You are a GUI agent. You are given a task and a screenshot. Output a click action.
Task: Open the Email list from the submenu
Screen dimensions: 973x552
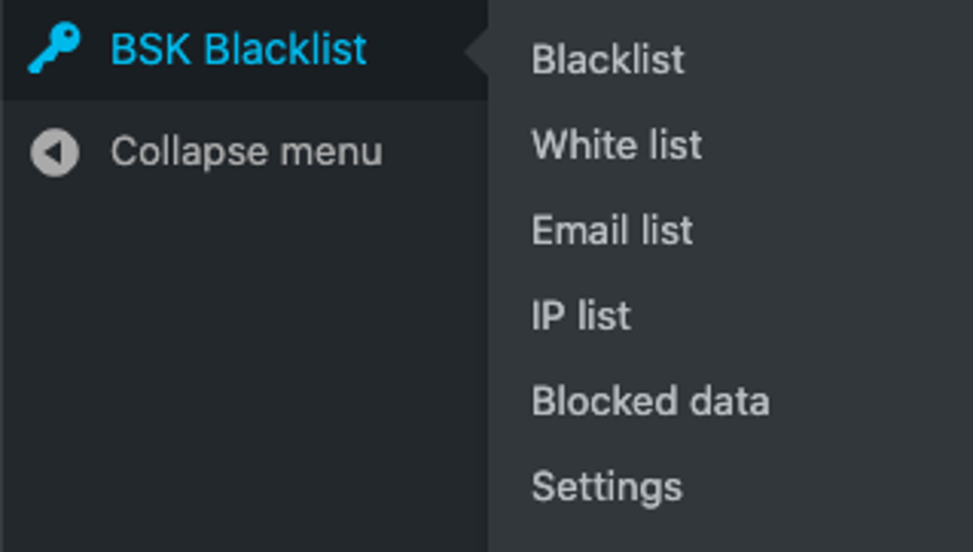coord(613,230)
